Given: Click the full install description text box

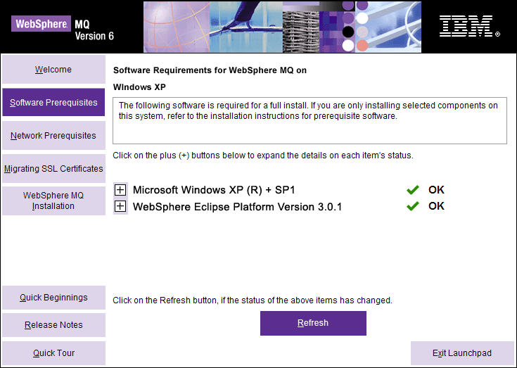Looking at the screenshot, I should coord(309,120).
